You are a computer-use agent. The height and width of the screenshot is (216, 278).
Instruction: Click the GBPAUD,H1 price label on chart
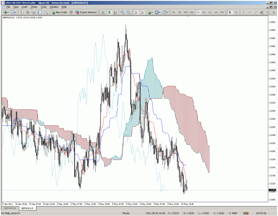pyautogui.click(x=22, y=17)
